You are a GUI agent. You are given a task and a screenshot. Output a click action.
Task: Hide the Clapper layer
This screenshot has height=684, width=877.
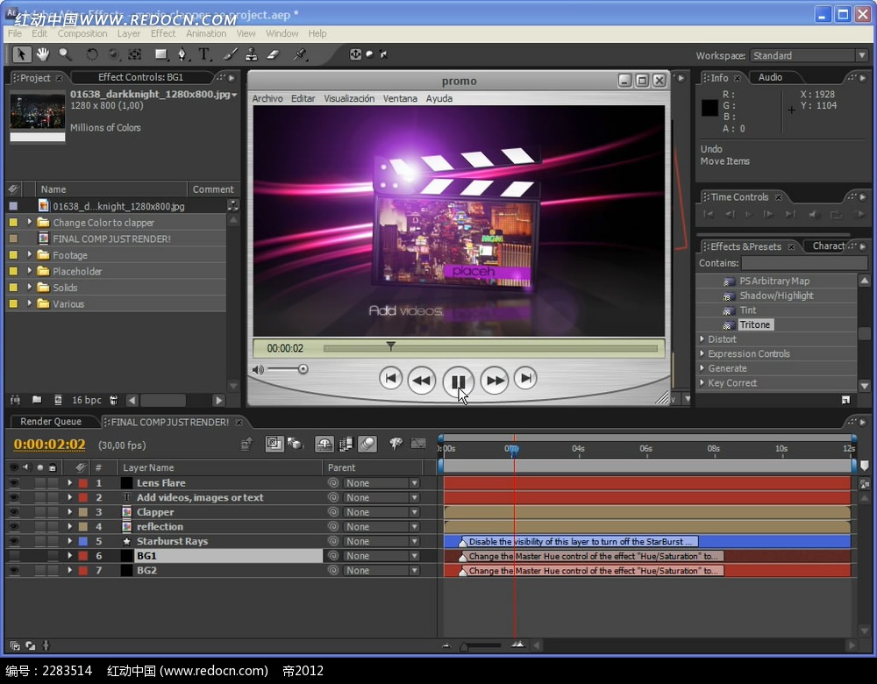coord(14,512)
